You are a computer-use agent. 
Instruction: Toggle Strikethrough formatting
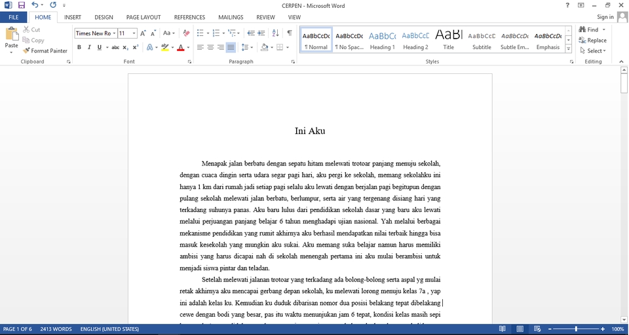point(115,47)
